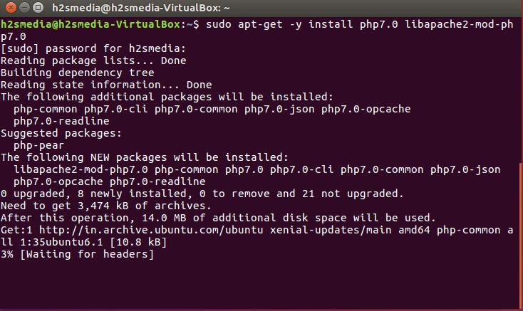Click the 'Reading state information... Done' line
The image size is (523, 311).
pos(106,85)
